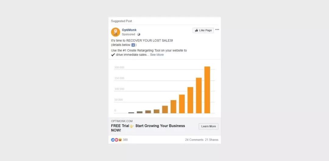Open the 380 reactions count
329x161 pixels.
coord(125,140)
